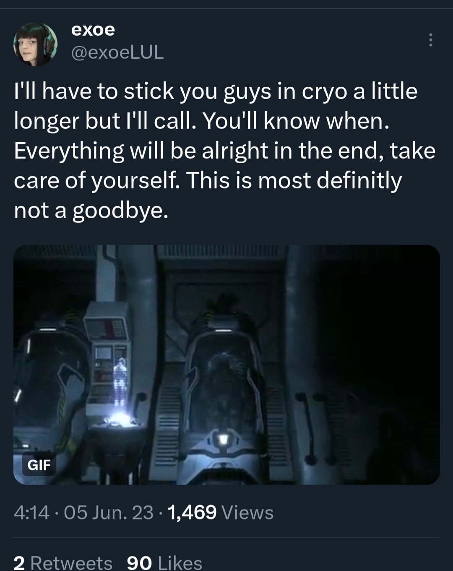Play the cryo chamber GIF
The image size is (453, 571).
point(226,365)
